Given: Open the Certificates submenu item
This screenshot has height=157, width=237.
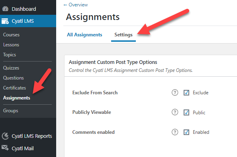Looking at the screenshot, I should (x=14, y=88).
